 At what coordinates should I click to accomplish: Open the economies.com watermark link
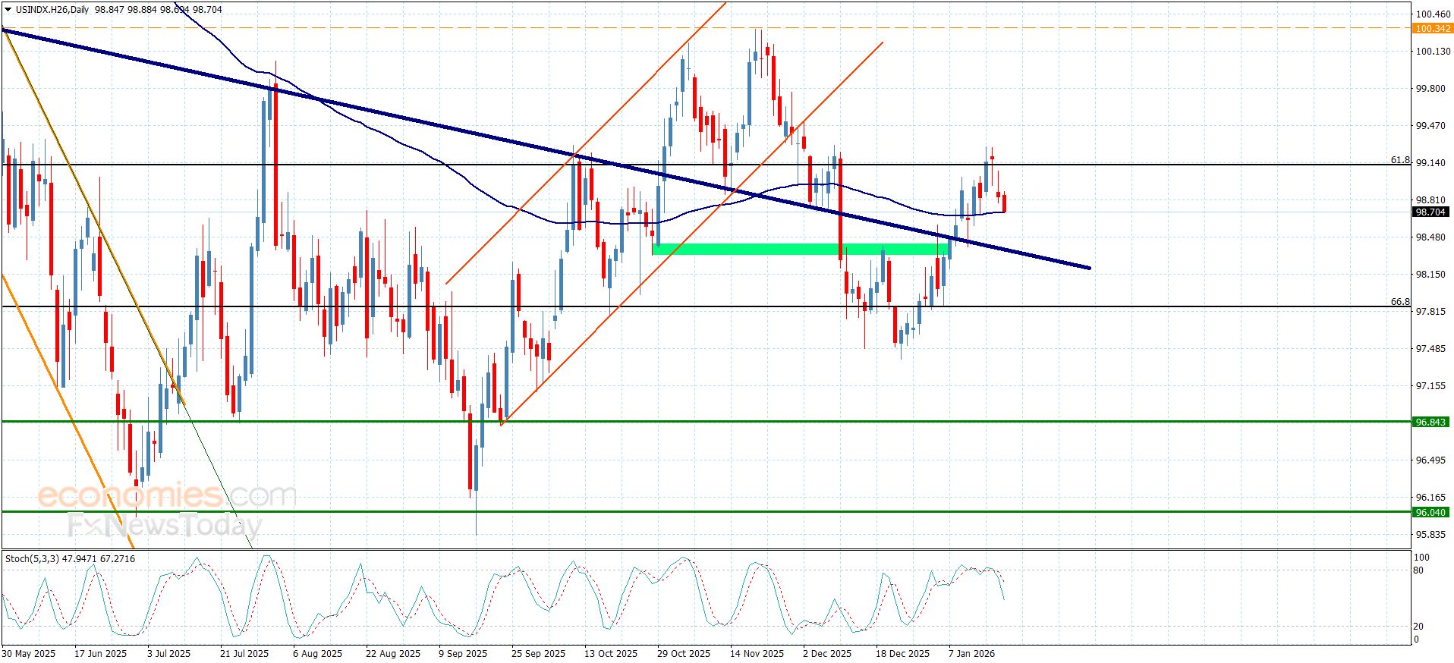[167, 496]
